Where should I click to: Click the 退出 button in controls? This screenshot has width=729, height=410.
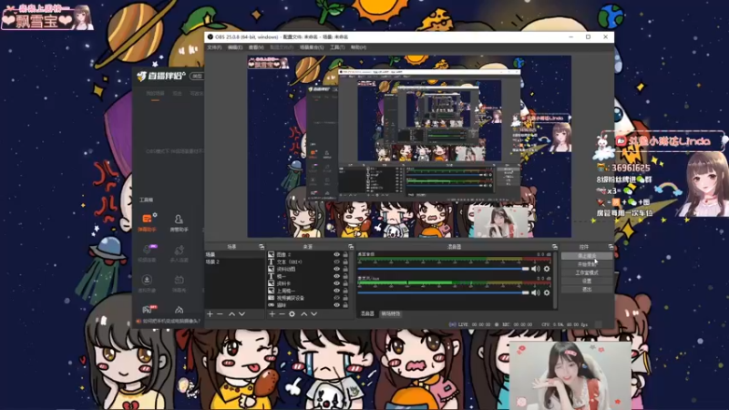tap(587, 290)
